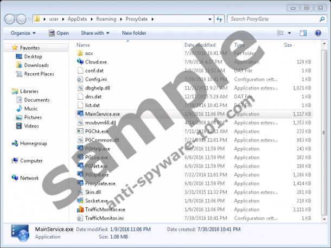This screenshot has height=248, width=331.
Task: Select the ProxyGate.exe file
Action: (x=100, y=183)
